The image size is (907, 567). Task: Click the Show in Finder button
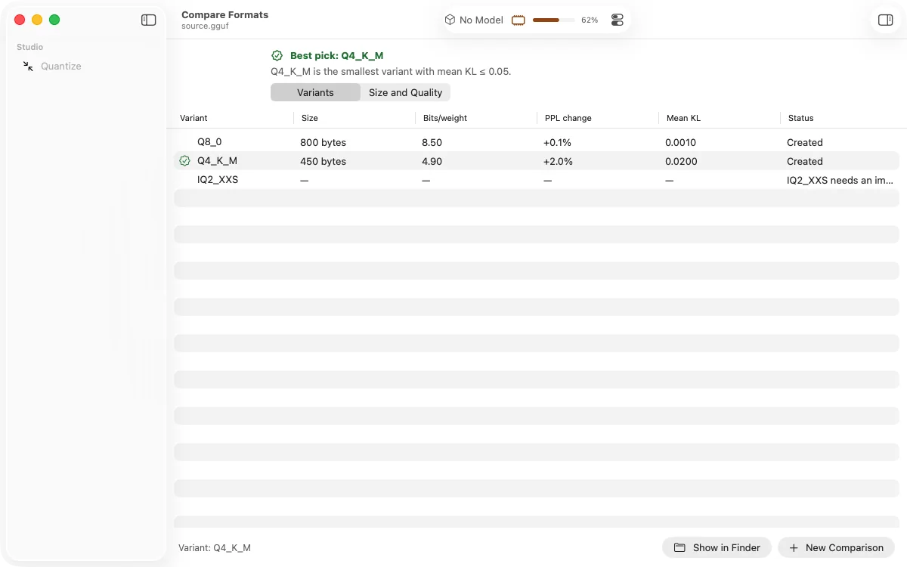coord(717,547)
